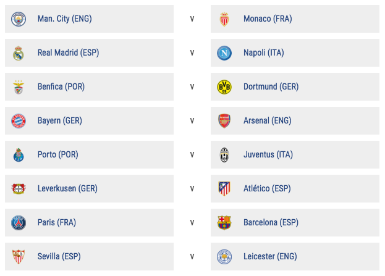Click the Paris Saint-Germain logo
The width and height of the screenshot is (385, 276).
[x=19, y=223]
